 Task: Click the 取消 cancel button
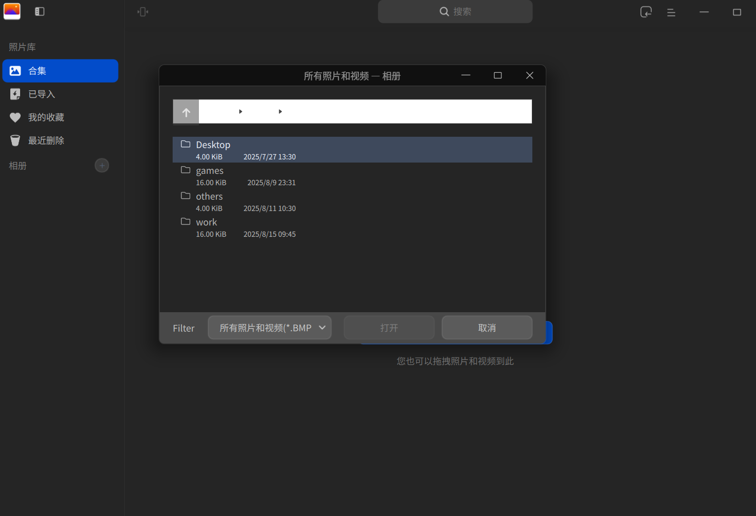(487, 328)
